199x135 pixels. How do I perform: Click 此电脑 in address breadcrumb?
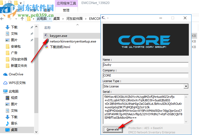click(42, 19)
